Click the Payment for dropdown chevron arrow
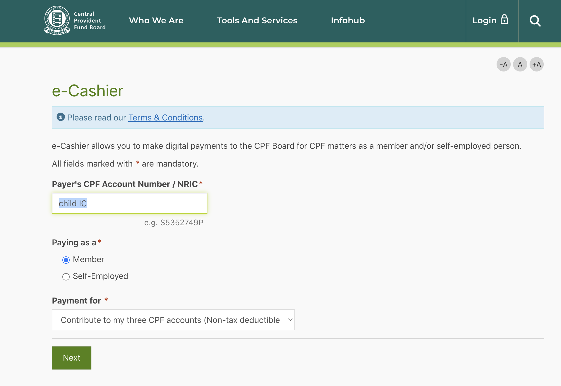Image resolution: width=561 pixels, height=386 pixels. [x=290, y=320]
